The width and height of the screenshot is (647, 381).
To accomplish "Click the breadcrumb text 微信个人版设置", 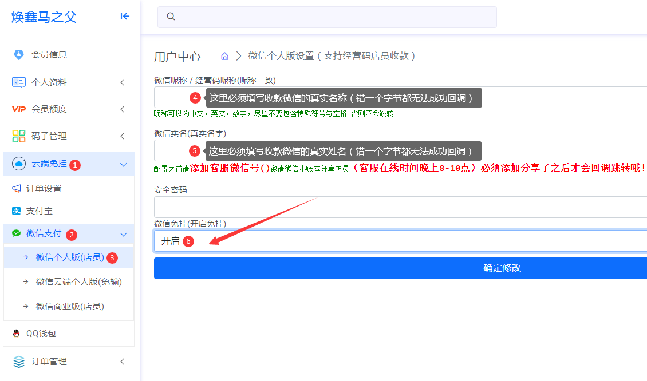I will [281, 56].
